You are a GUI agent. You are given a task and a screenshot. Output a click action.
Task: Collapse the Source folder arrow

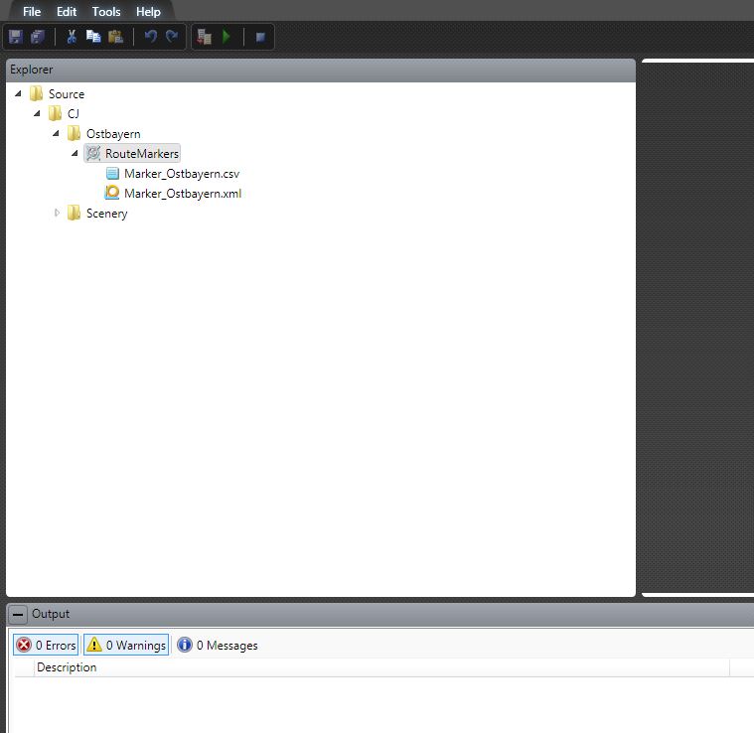click(x=18, y=93)
